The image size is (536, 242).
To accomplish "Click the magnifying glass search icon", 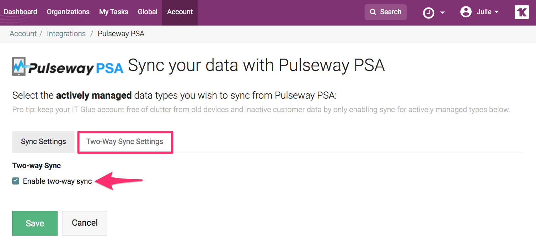I will (x=373, y=12).
